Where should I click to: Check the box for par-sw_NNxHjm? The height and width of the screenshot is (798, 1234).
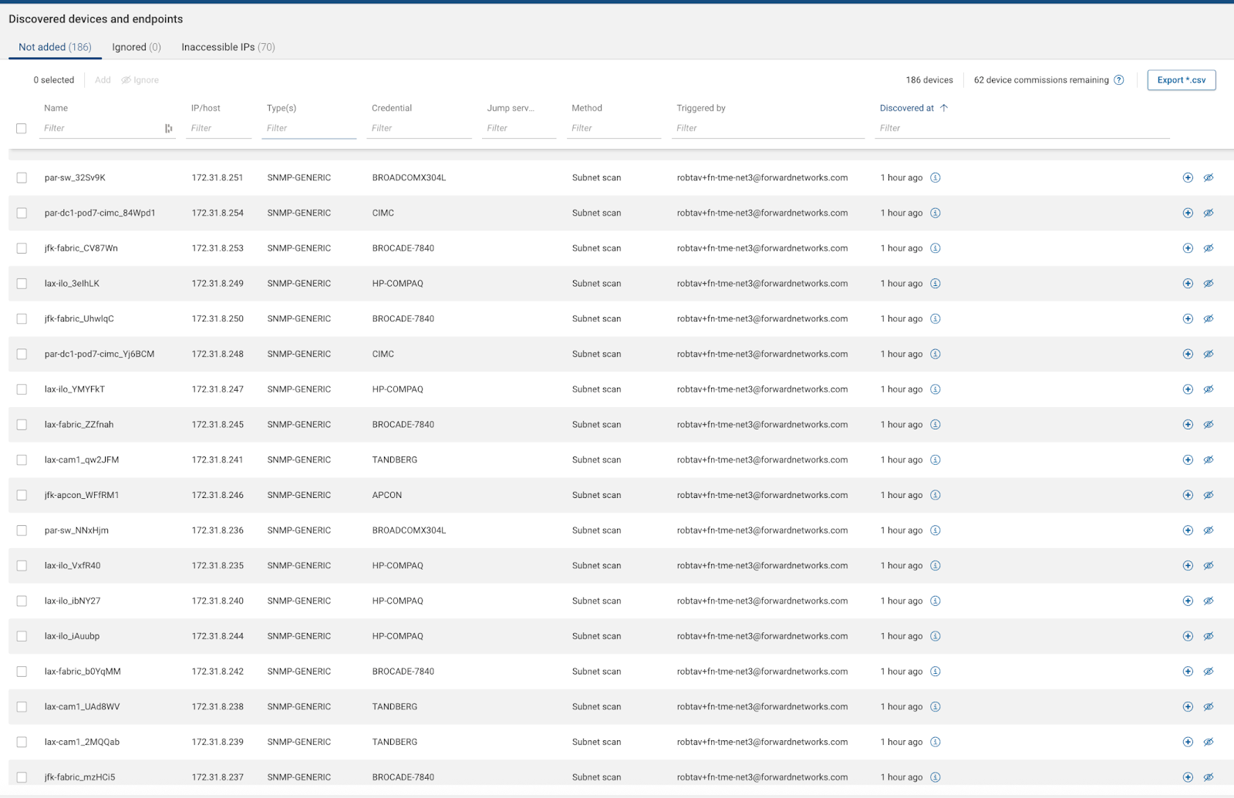point(22,530)
